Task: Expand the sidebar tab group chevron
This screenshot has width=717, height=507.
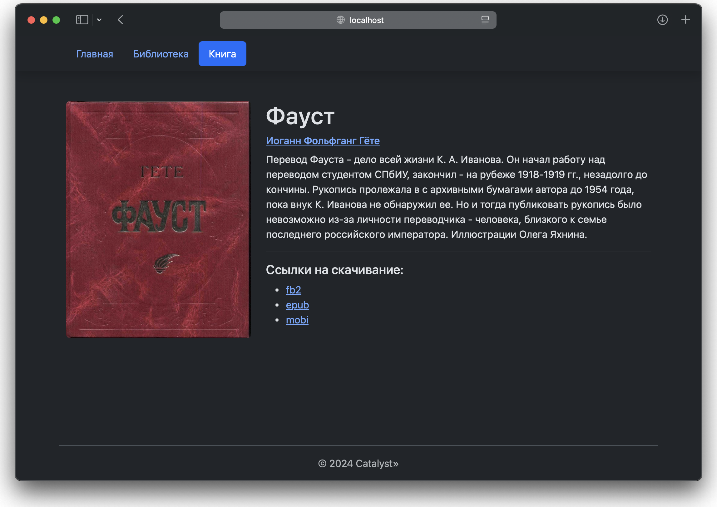Action: pos(99,20)
